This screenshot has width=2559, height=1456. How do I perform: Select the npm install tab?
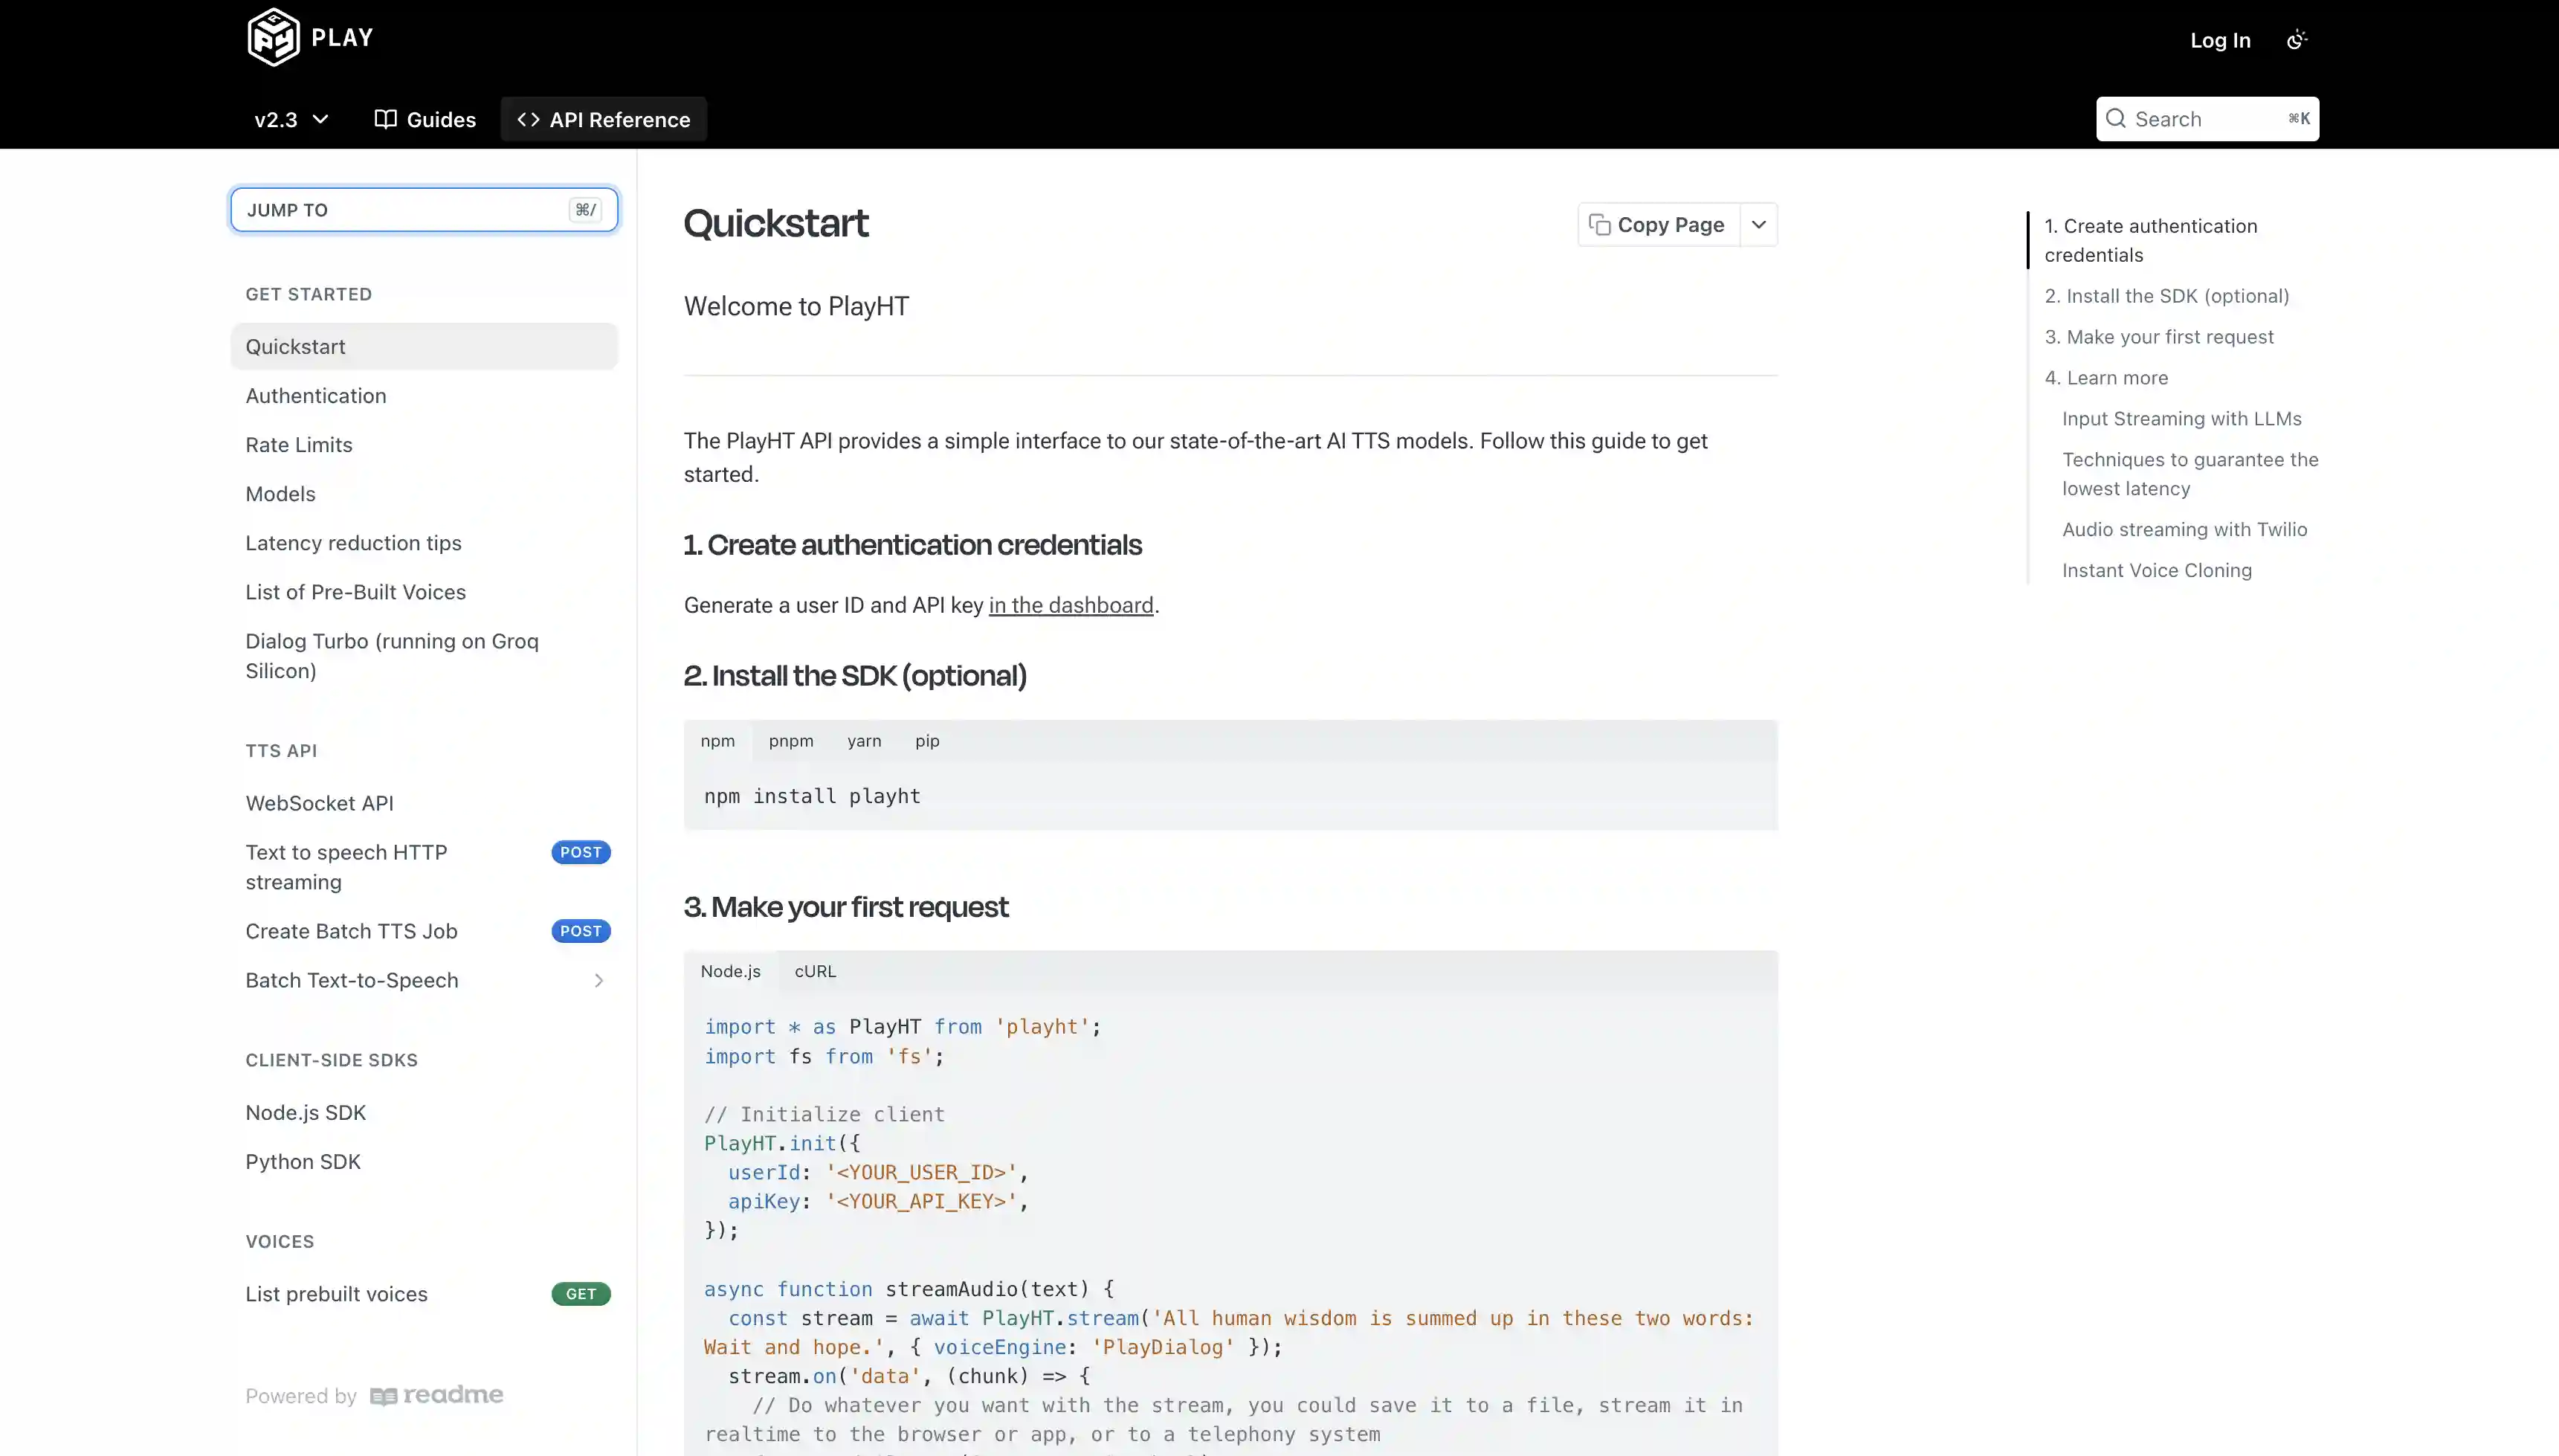717,741
